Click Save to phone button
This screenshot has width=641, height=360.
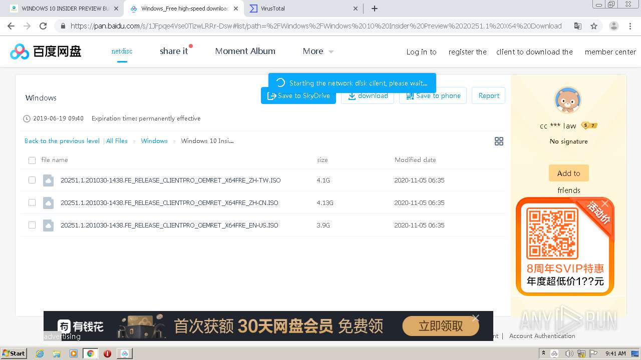pos(433,95)
